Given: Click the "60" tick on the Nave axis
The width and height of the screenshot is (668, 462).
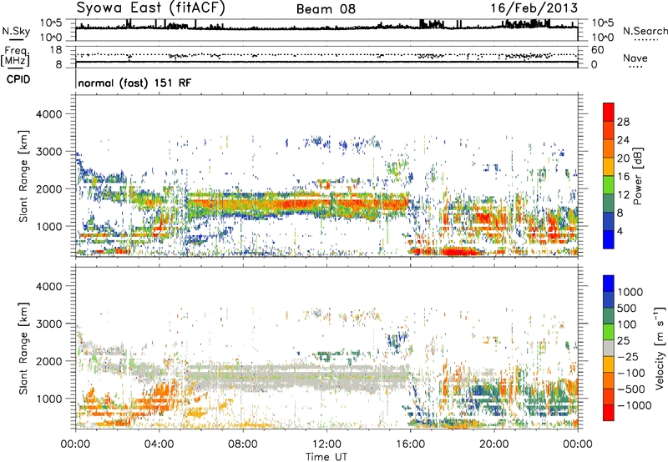Looking at the screenshot, I should 597,50.
